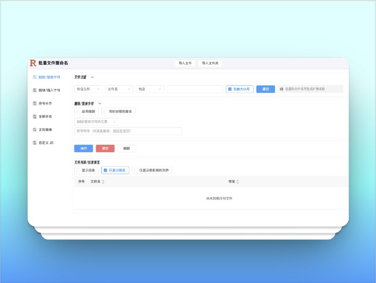Open the 序号补齐 tool icon

click(x=34, y=103)
